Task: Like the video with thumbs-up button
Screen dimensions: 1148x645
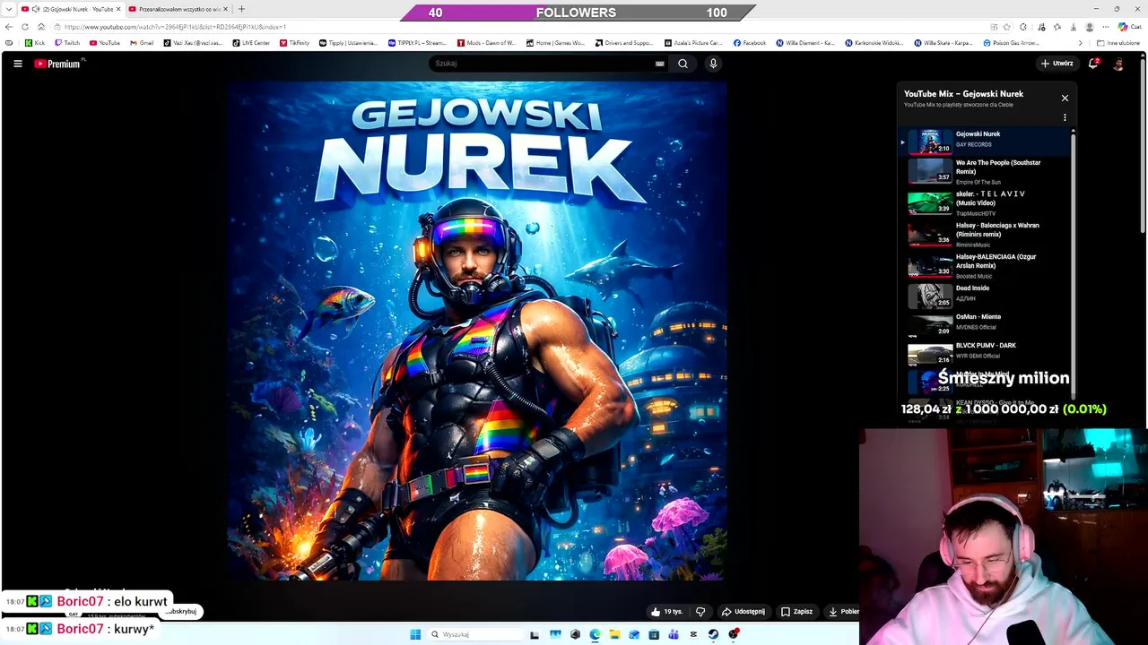Action: pos(666,612)
